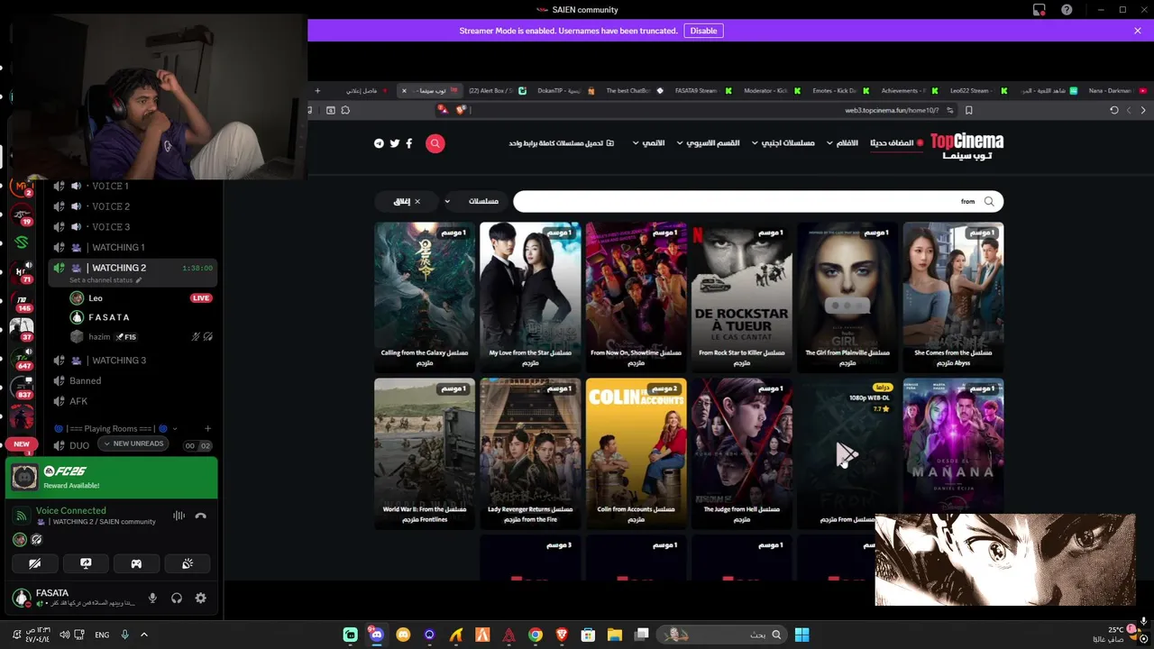This screenshot has width=1154, height=649.
Task: Toggle deafen with the headphones icon
Action: [x=177, y=598]
